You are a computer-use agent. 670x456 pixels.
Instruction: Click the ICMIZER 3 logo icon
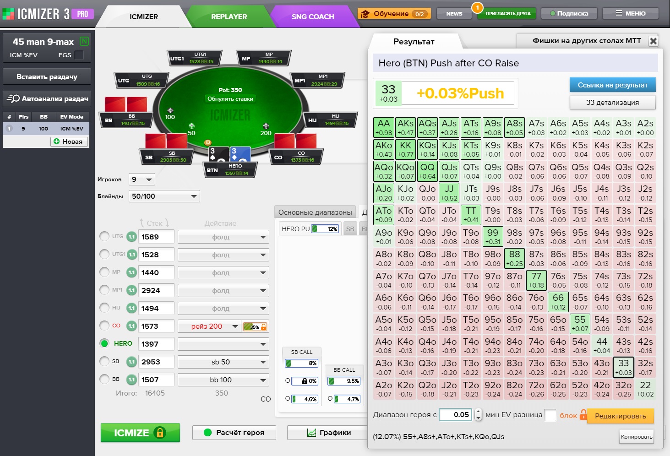click(x=8, y=14)
